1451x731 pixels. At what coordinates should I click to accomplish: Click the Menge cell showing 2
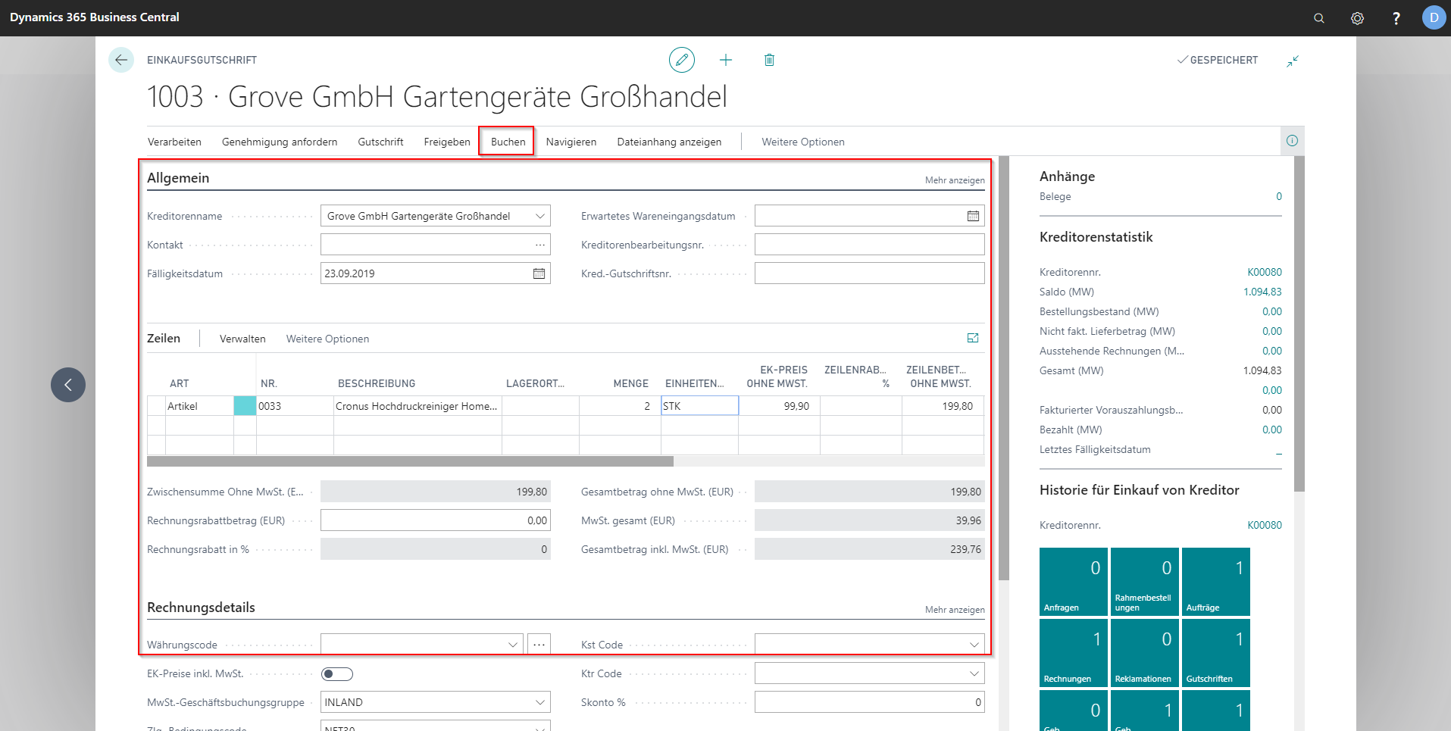coord(620,406)
